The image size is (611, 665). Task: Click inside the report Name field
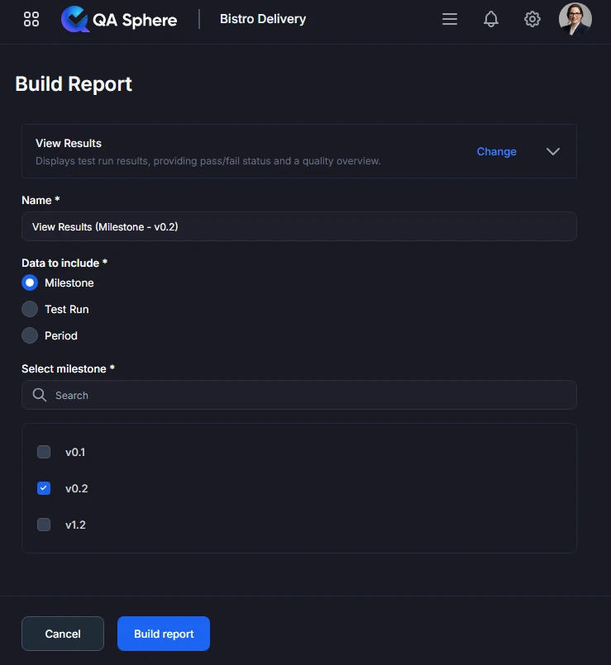299,226
